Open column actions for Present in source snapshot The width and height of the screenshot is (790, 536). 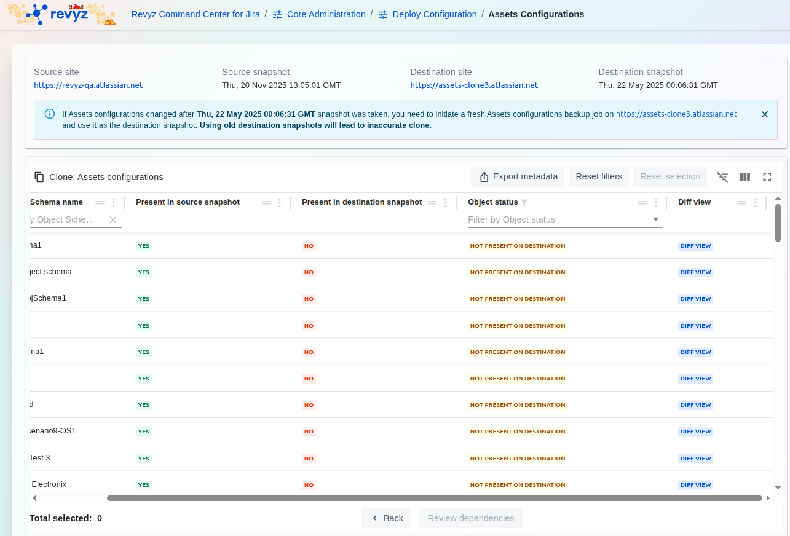click(x=280, y=203)
